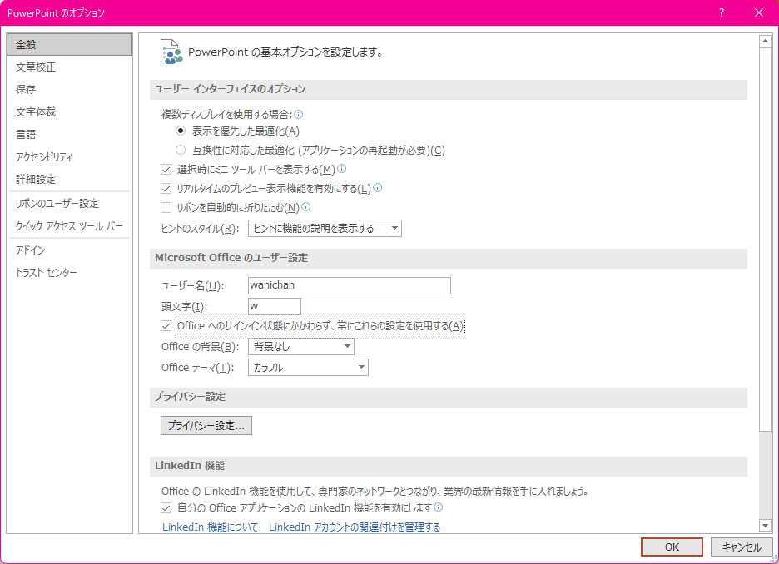Click info icon beside LinkedIn 機能を有効にします

point(438,507)
